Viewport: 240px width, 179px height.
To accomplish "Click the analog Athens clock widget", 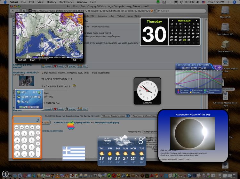I will pos(147,91).
